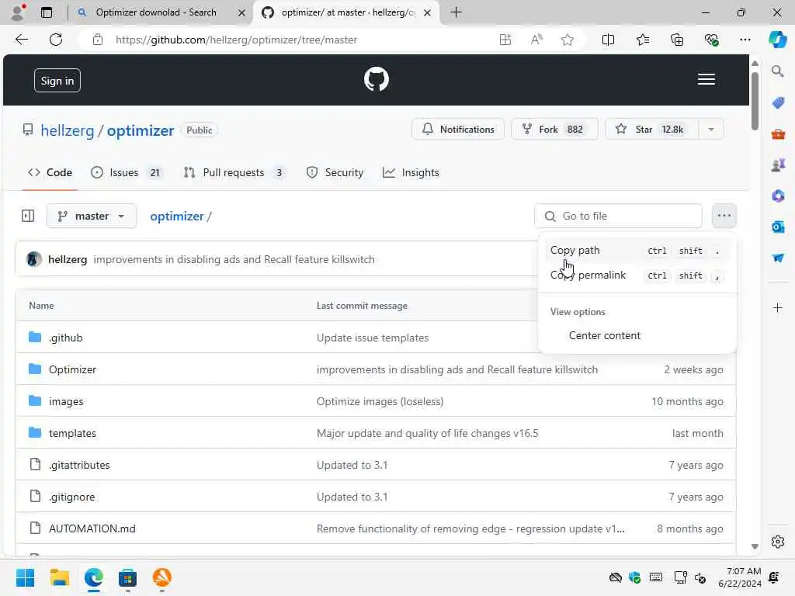Open the Collections icon
The height and width of the screenshot is (596, 795).
coord(677,40)
